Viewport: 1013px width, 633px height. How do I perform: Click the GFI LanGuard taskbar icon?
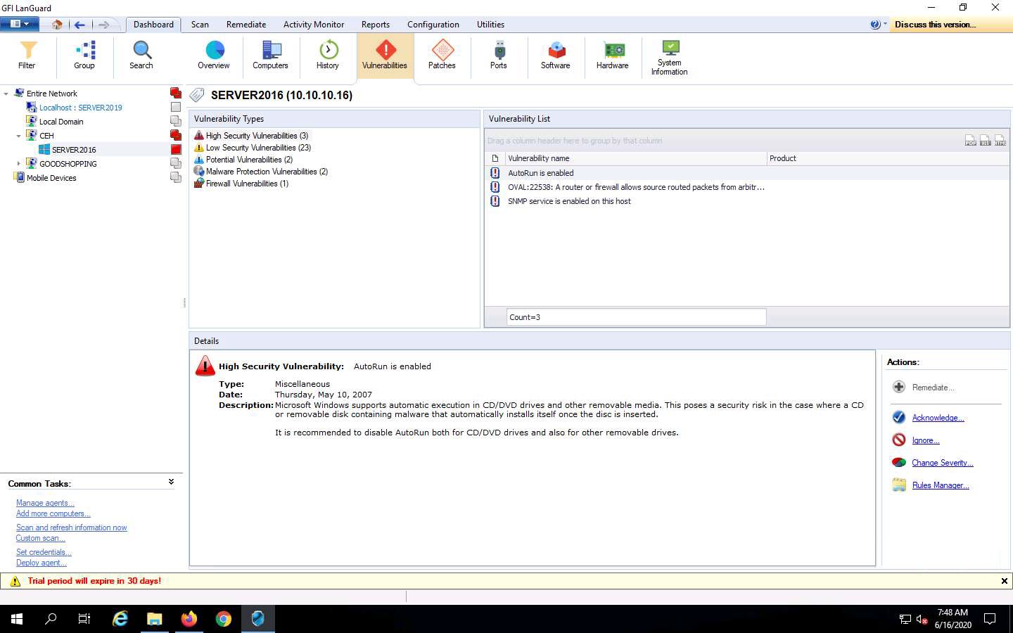(258, 619)
